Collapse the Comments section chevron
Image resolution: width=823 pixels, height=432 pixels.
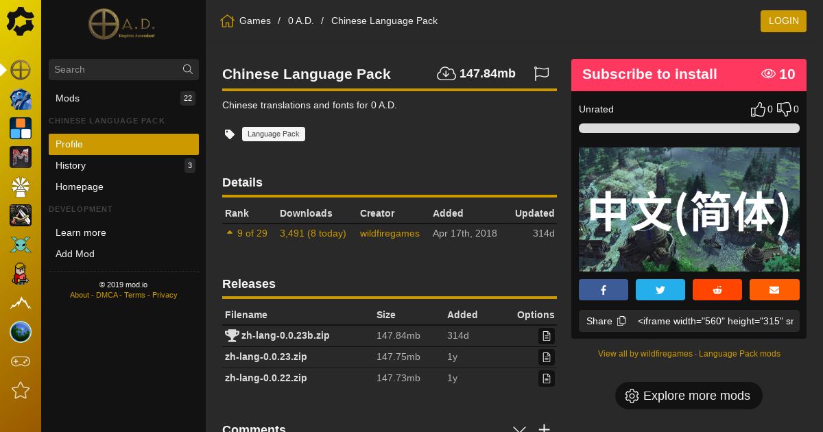[519, 429]
